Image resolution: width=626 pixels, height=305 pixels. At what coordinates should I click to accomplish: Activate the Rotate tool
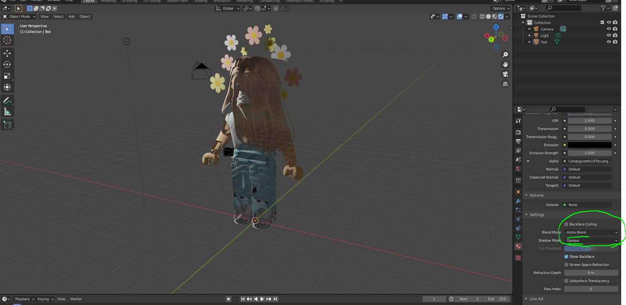pos(7,65)
